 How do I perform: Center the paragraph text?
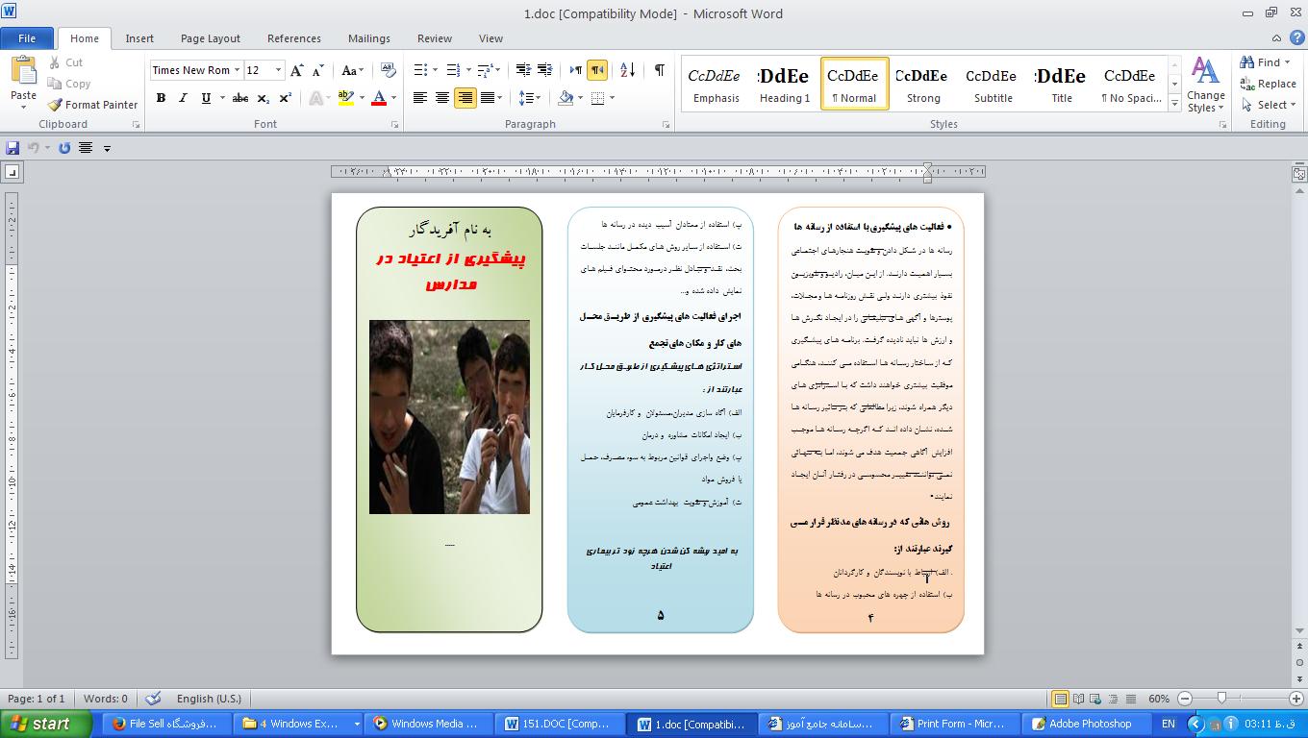[x=442, y=98]
